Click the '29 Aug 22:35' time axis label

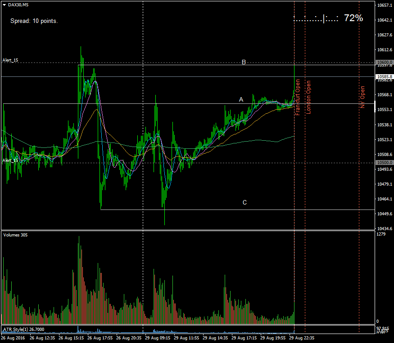302,338
